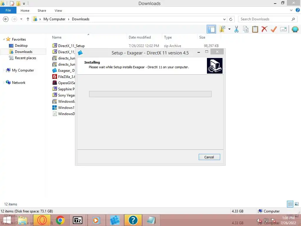The image size is (301, 226).
Task: Open address bar history dropdown
Action: coord(224,19)
